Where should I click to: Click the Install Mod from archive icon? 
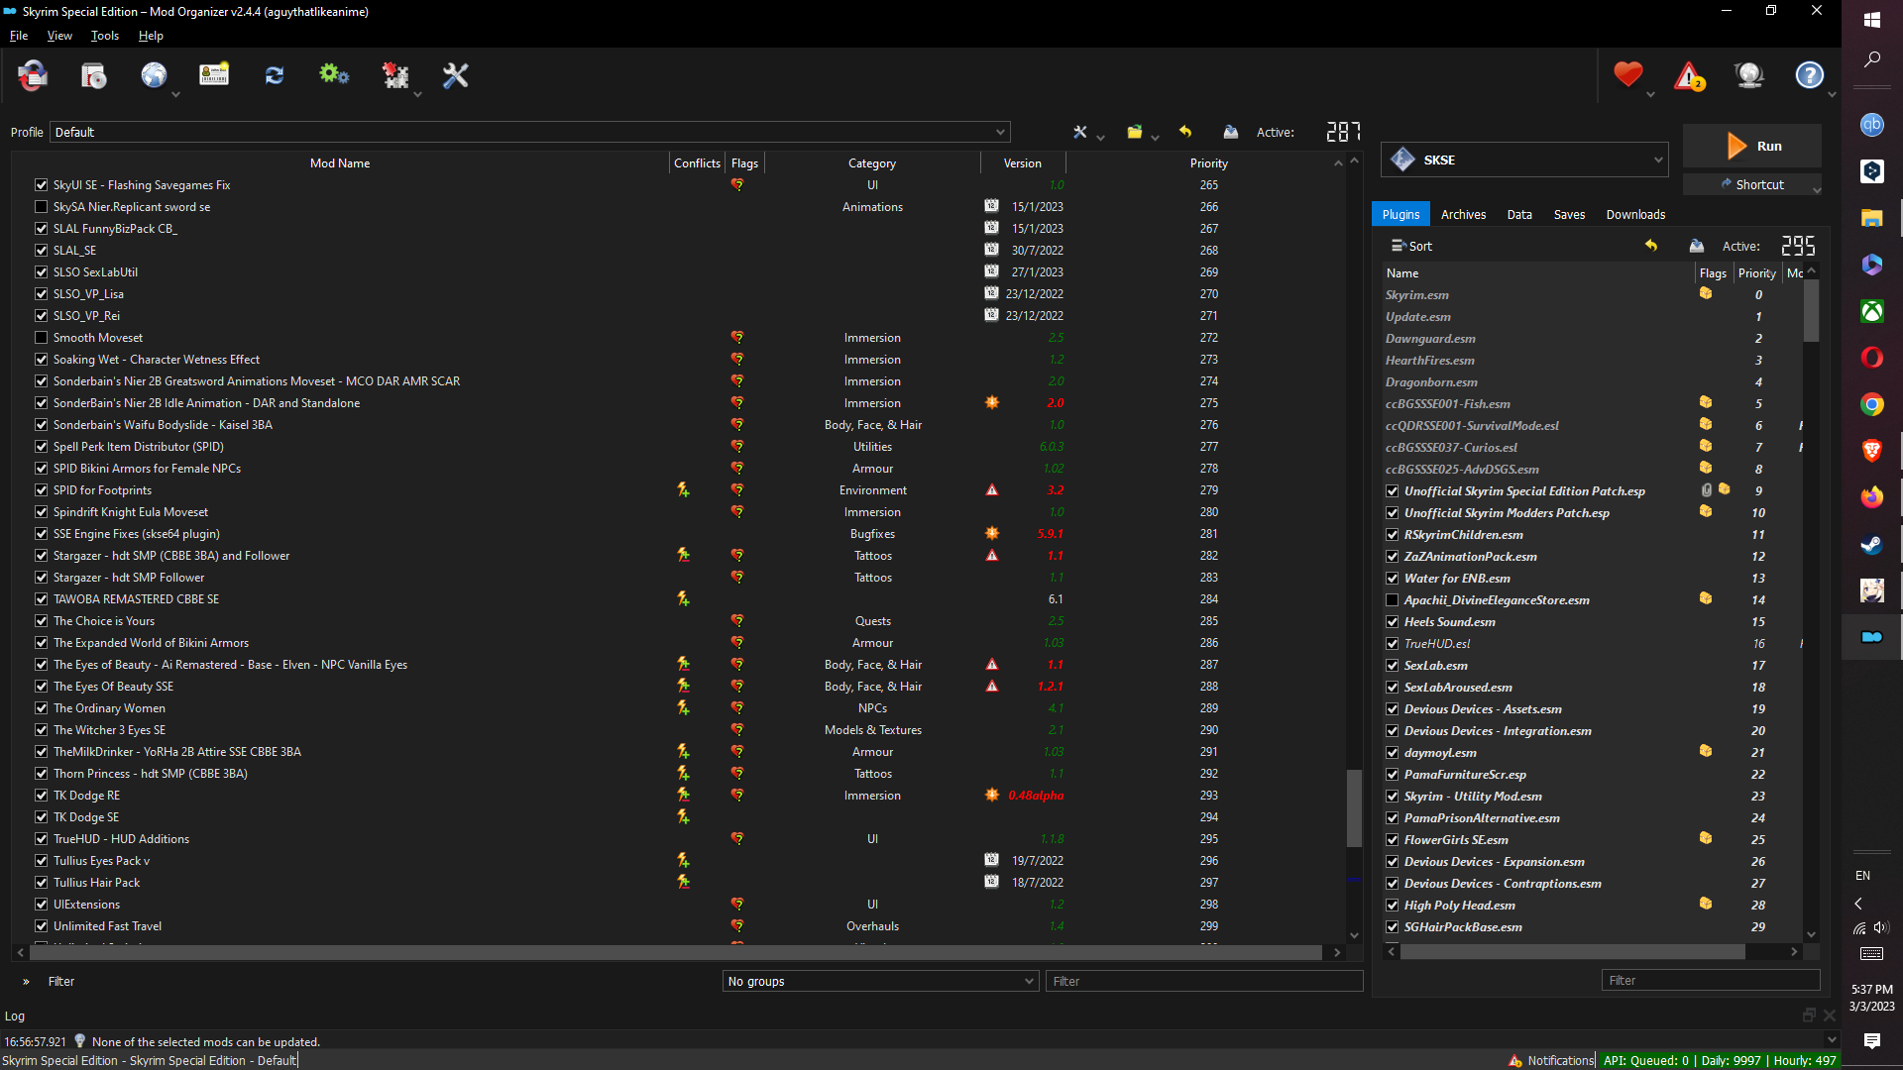tap(94, 75)
